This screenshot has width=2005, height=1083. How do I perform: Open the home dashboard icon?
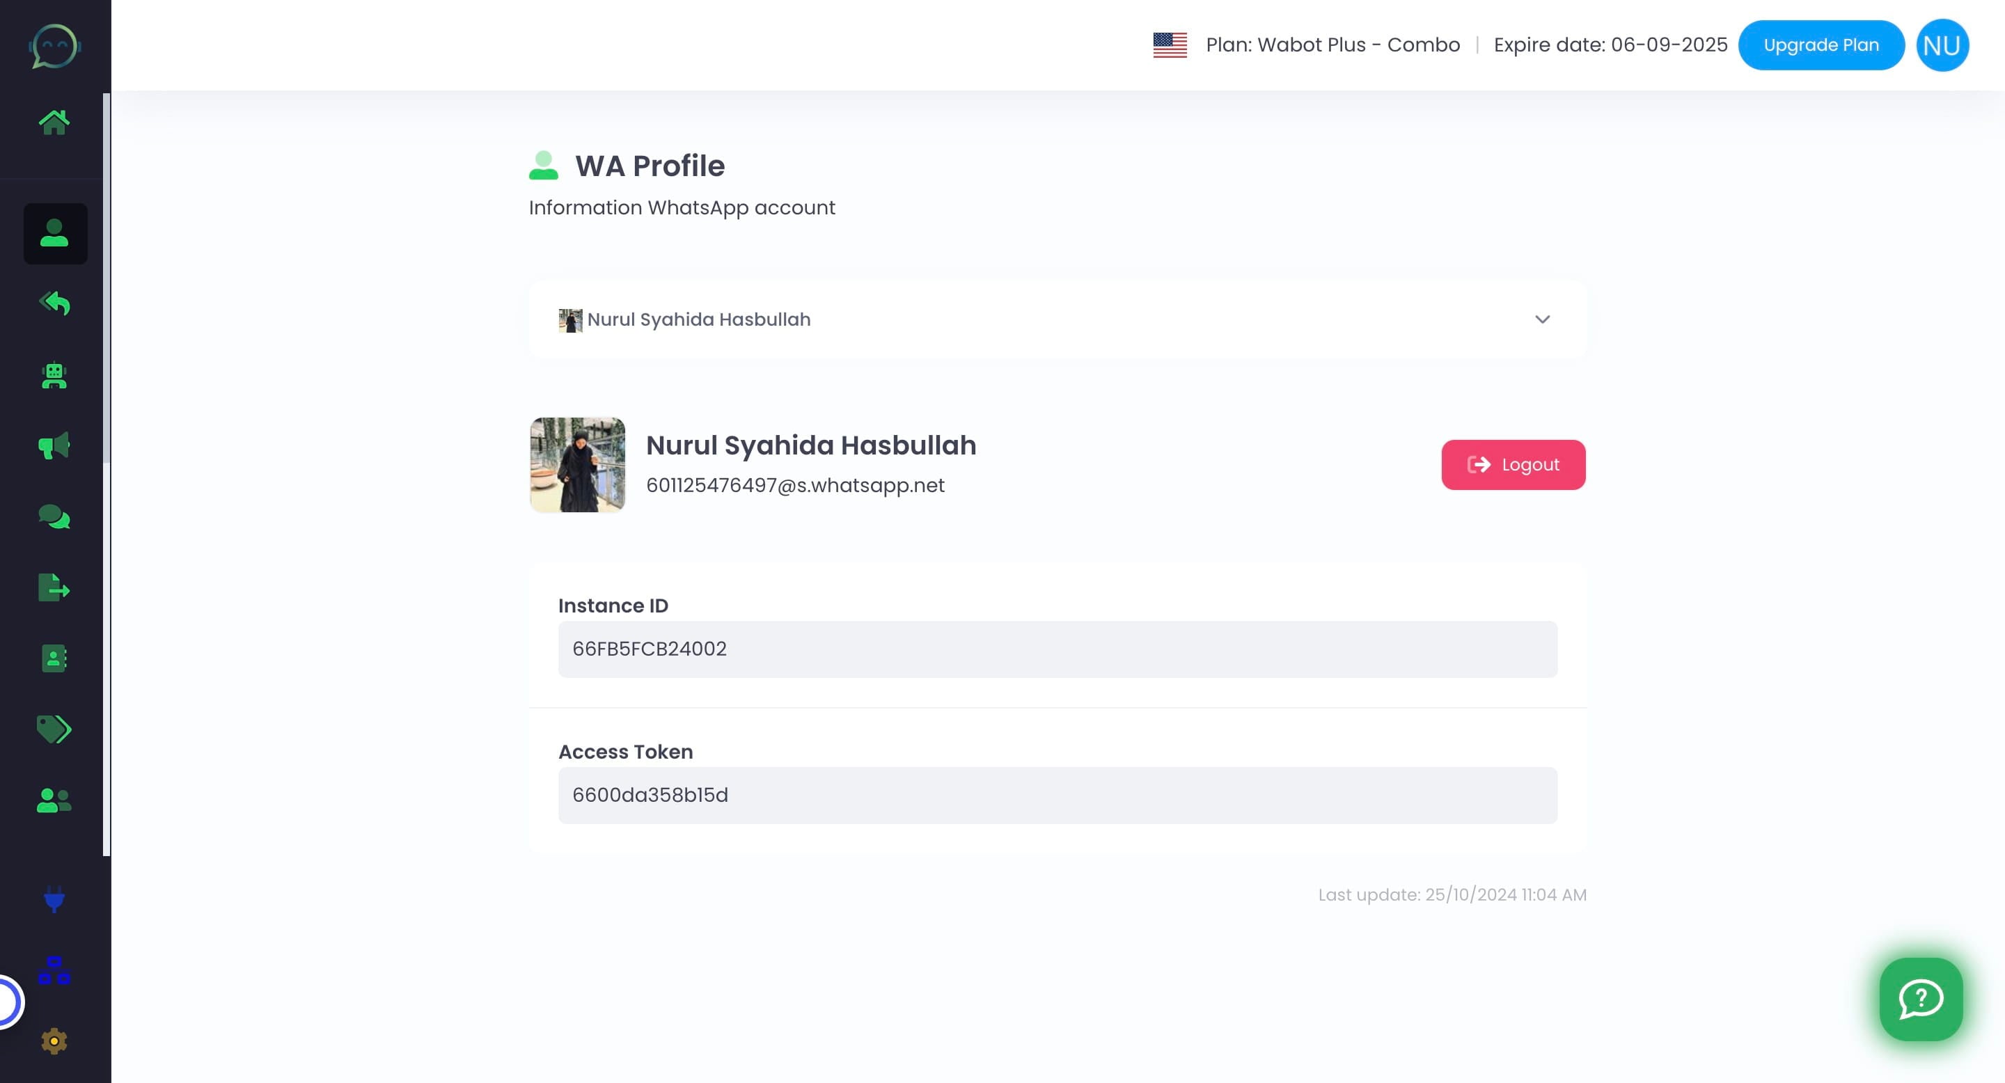click(54, 122)
